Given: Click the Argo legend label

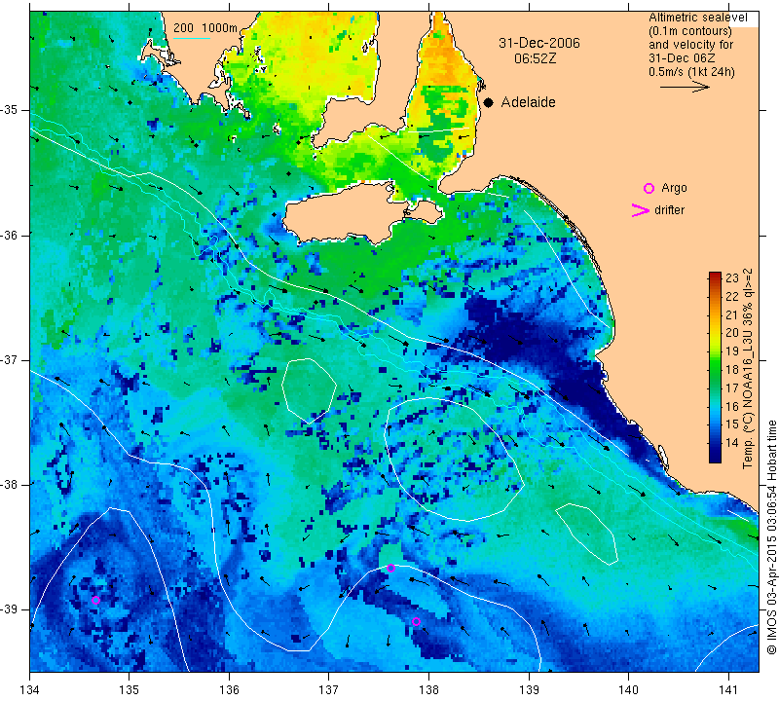Looking at the screenshot, I should coord(674,188).
